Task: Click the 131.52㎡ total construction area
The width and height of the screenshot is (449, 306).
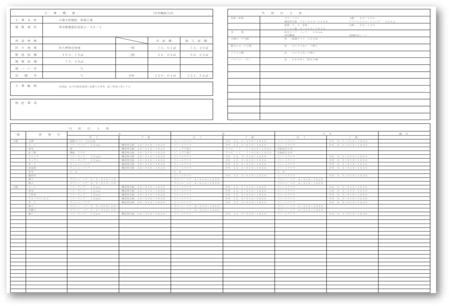Action: pyautogui.click(x=196, y=75)
